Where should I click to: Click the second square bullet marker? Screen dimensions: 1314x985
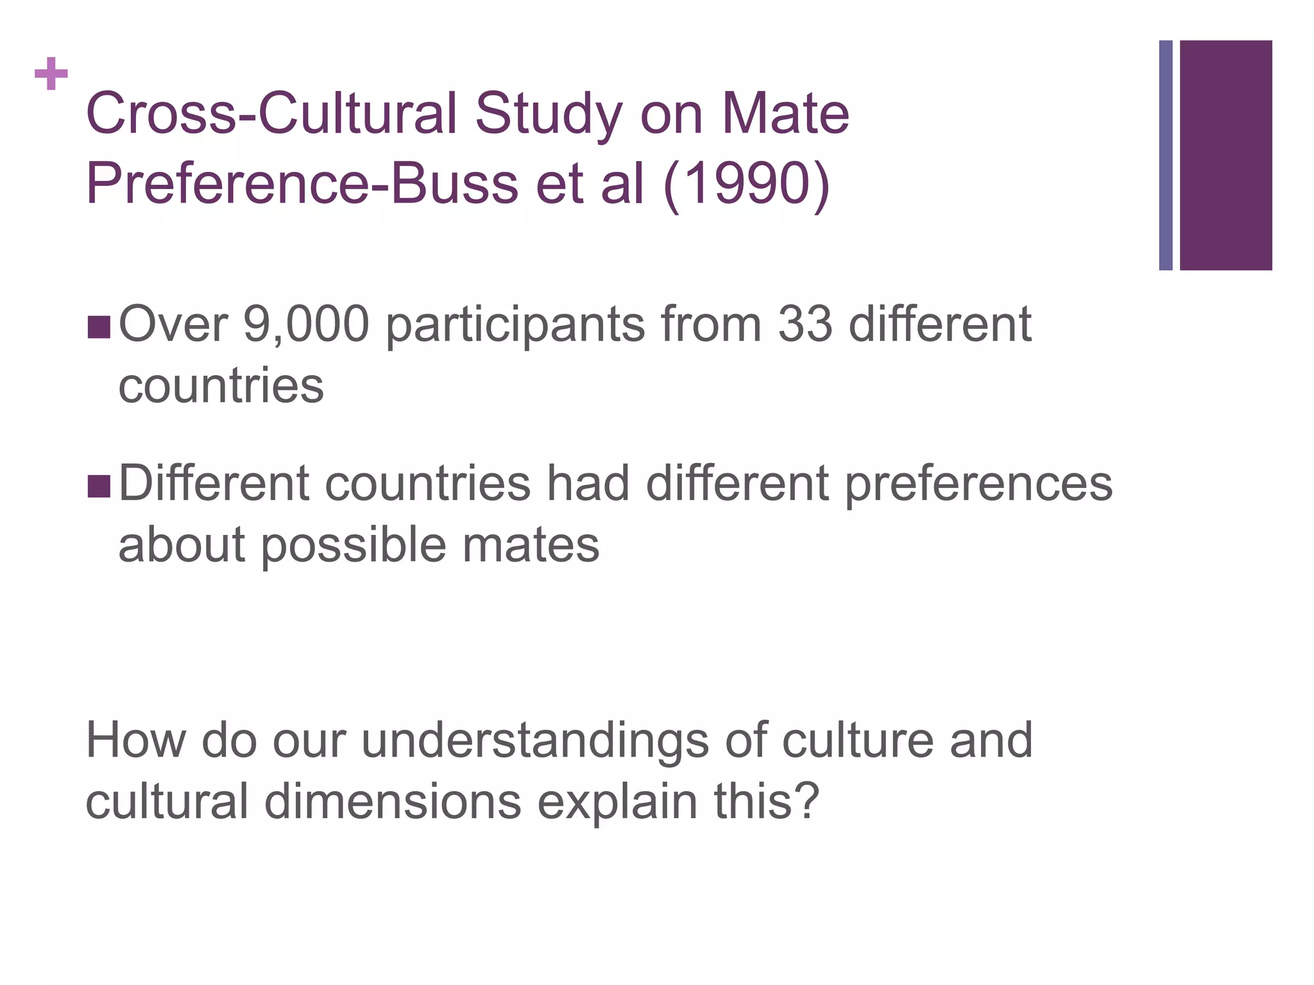coord(99,486)
